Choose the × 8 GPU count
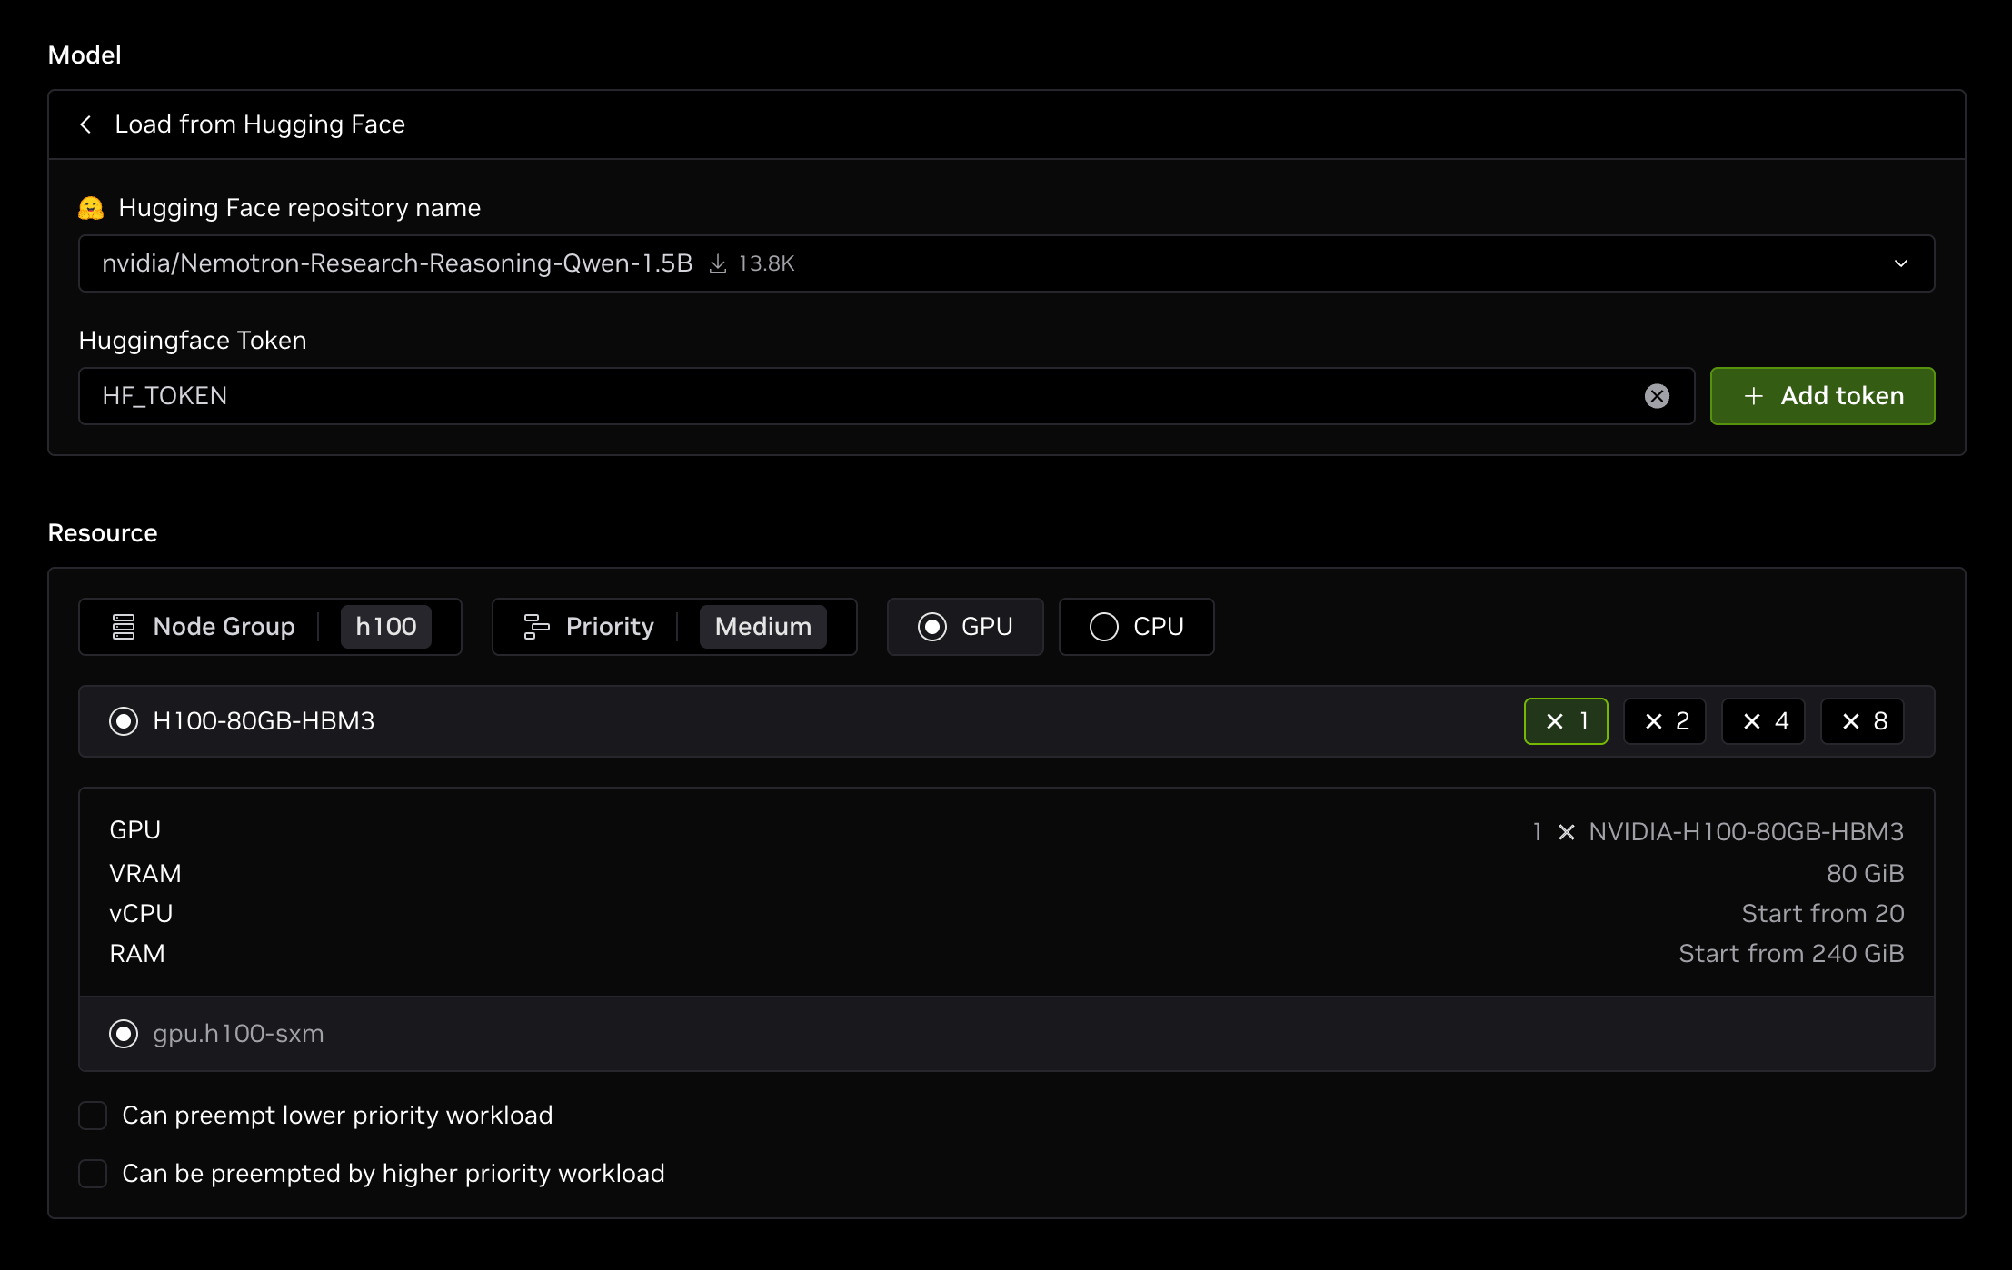This screenshot has width=2012, height=1270. tap(1862, 721)
